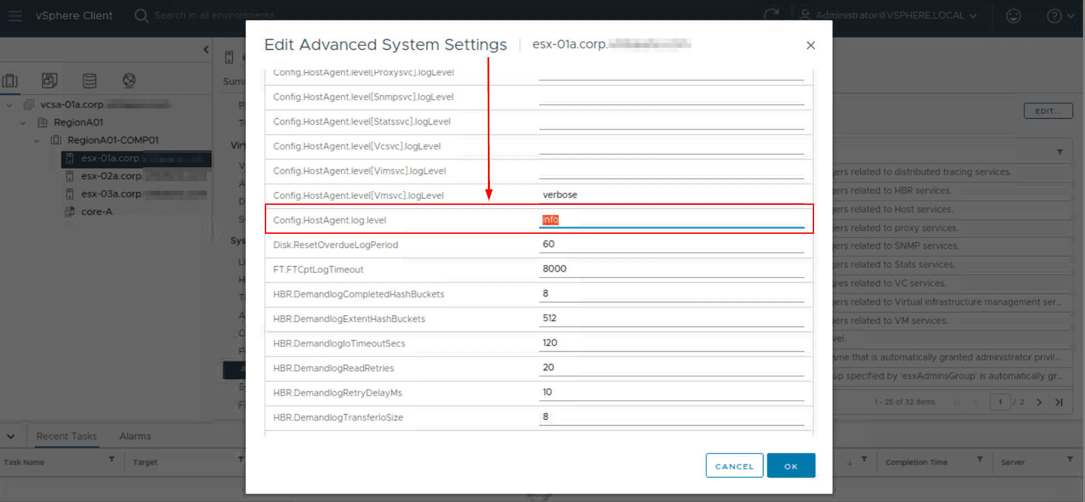Image resolution: width=1085 pixels, height=502 pixels.
Task: Click esx-02a host icon in tree
Action: pos(69,176)
